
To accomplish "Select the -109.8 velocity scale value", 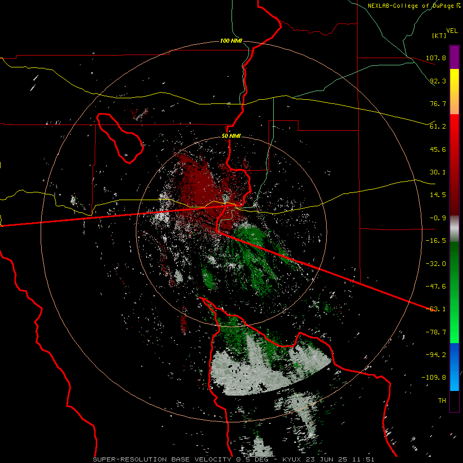I will click(434, 378).
